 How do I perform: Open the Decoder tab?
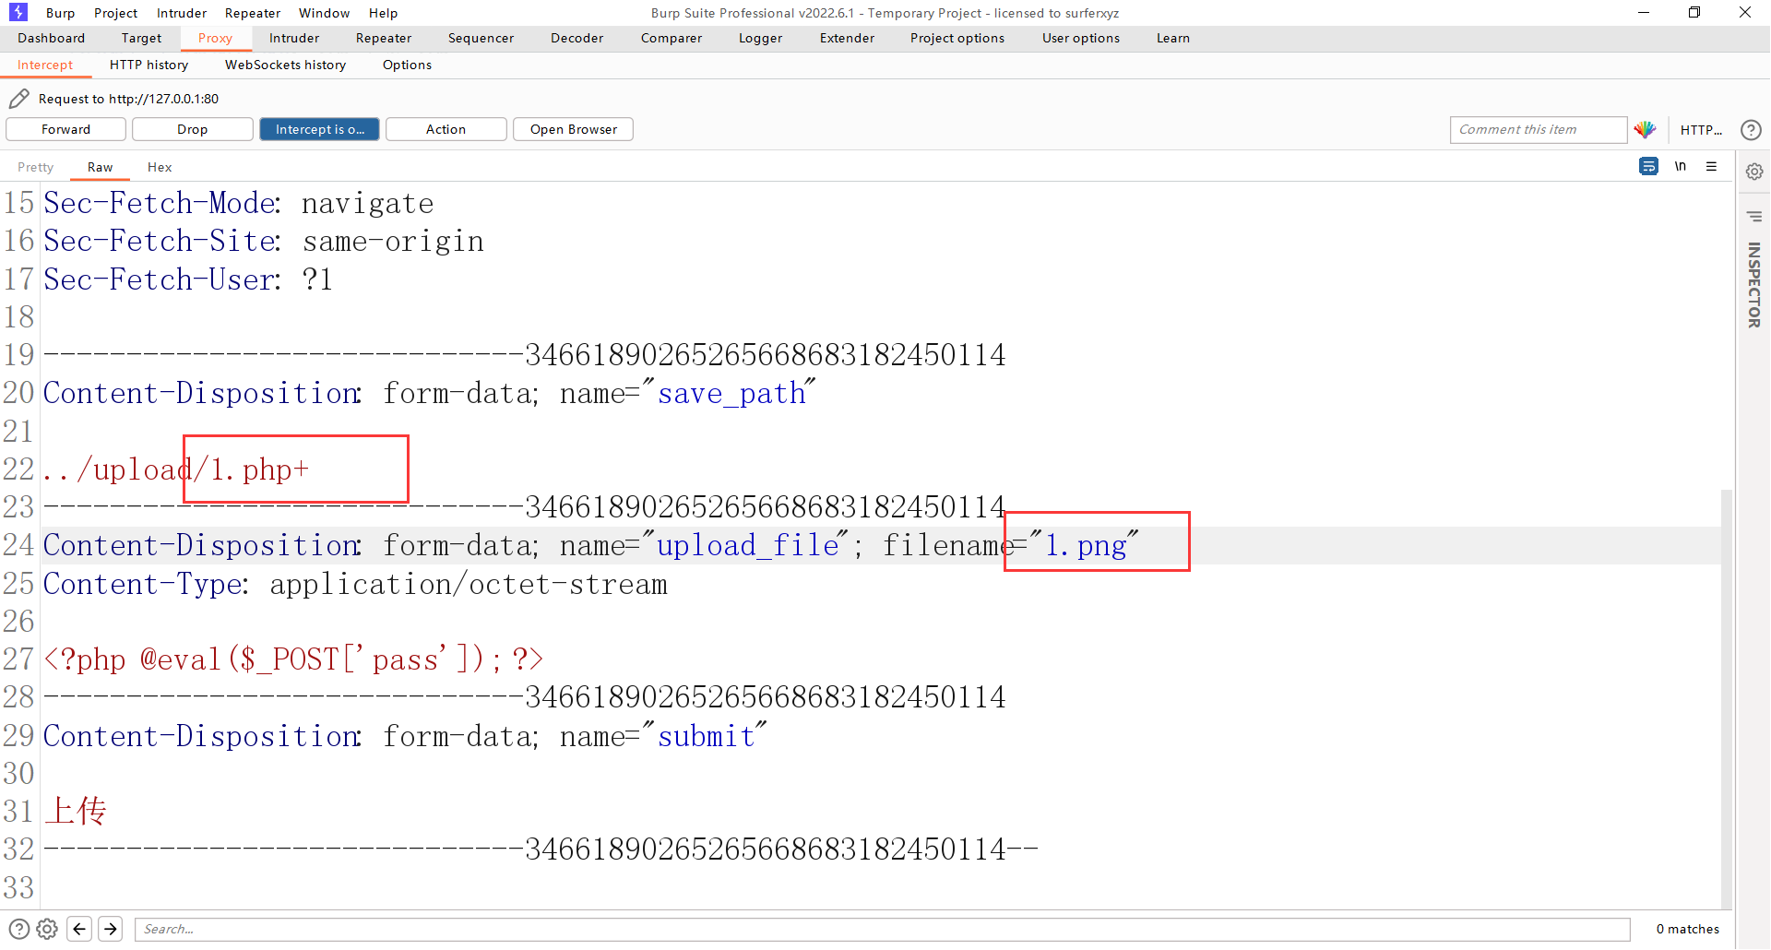coord(576,38)
